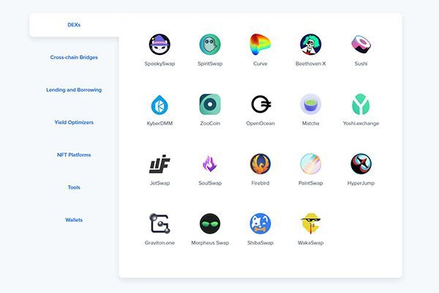Click the Matcha label

point(310,123)
